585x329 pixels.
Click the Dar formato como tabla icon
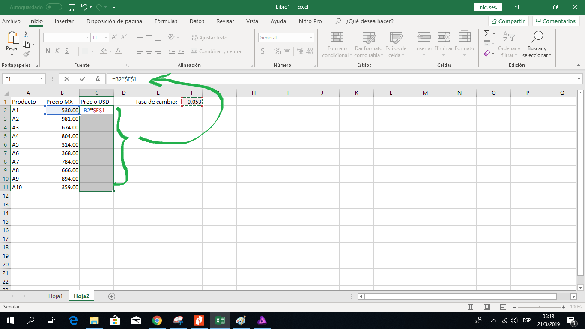point(369,37)
